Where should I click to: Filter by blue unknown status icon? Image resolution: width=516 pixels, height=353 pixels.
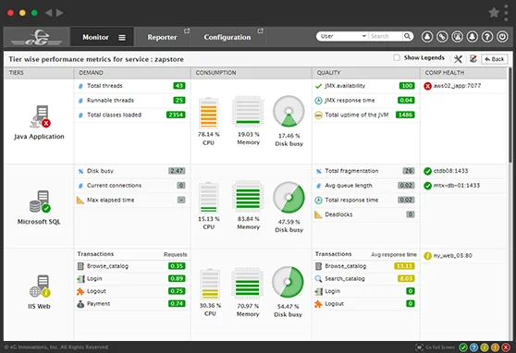click(473, 347)
